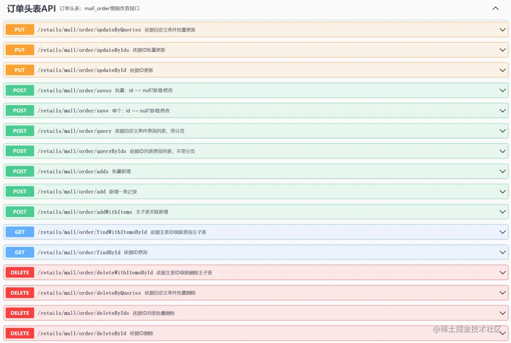Open the /retails/mall/order/queryByIds path link
The image size is (511, 343).
pyautogui.click(x=82, y=151)
